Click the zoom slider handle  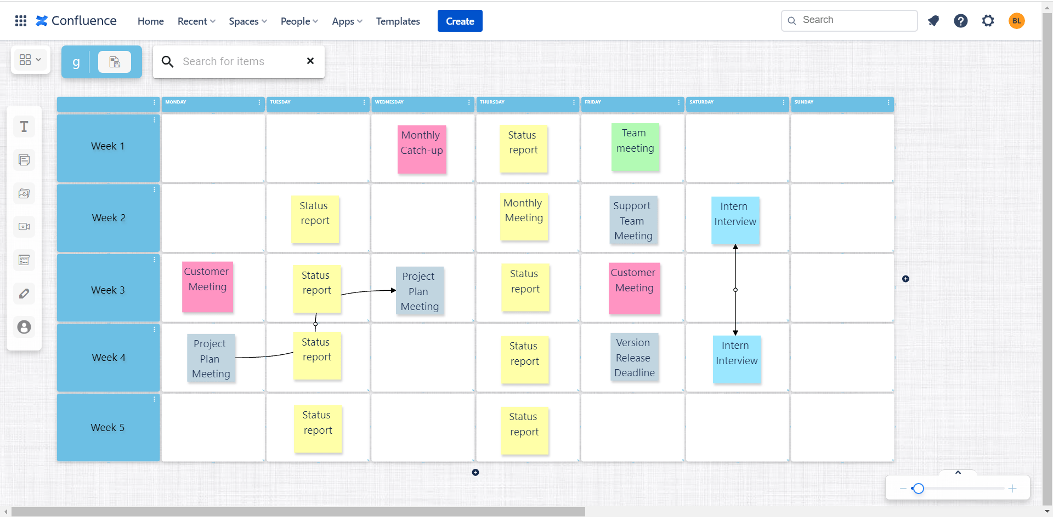click(918, 489)
